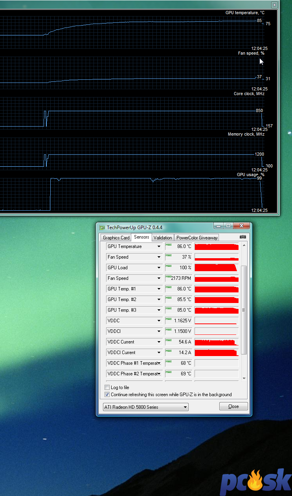Select the Sensors tab
The image size is (292, 496).
coord(141,237)
